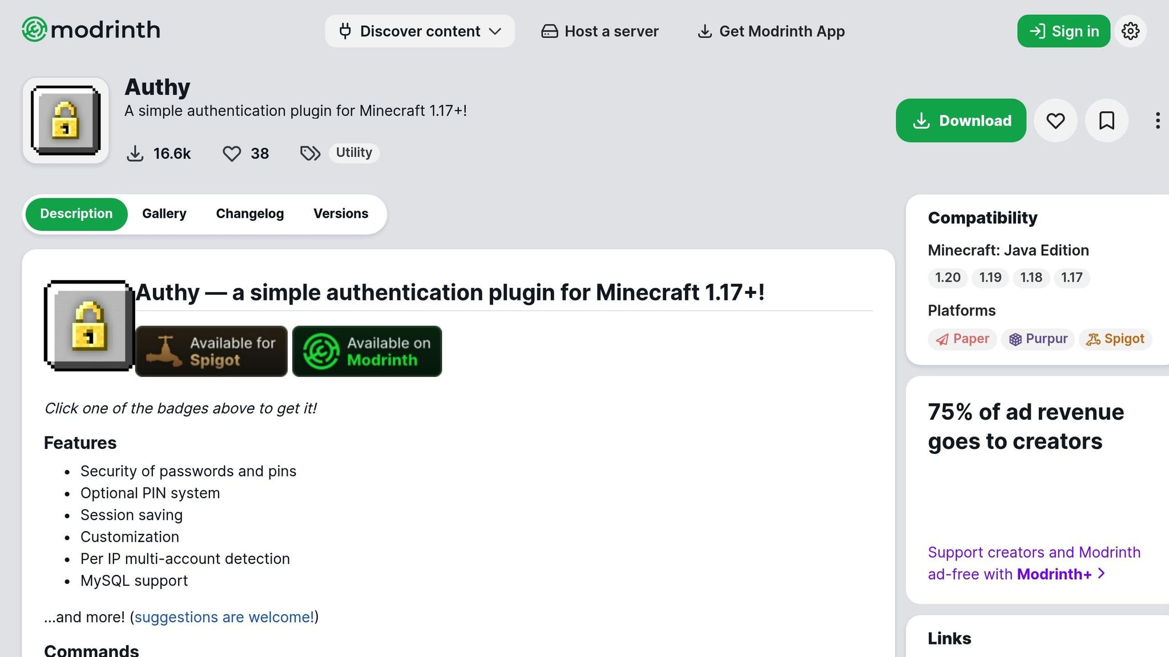The image size is (1169, 657).
Task: Click the tags icon beside Utility
Action: (x=310, y=153)
